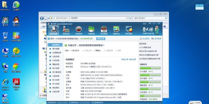Click the 组织 toolbar button in Explorer

[44, 27]
